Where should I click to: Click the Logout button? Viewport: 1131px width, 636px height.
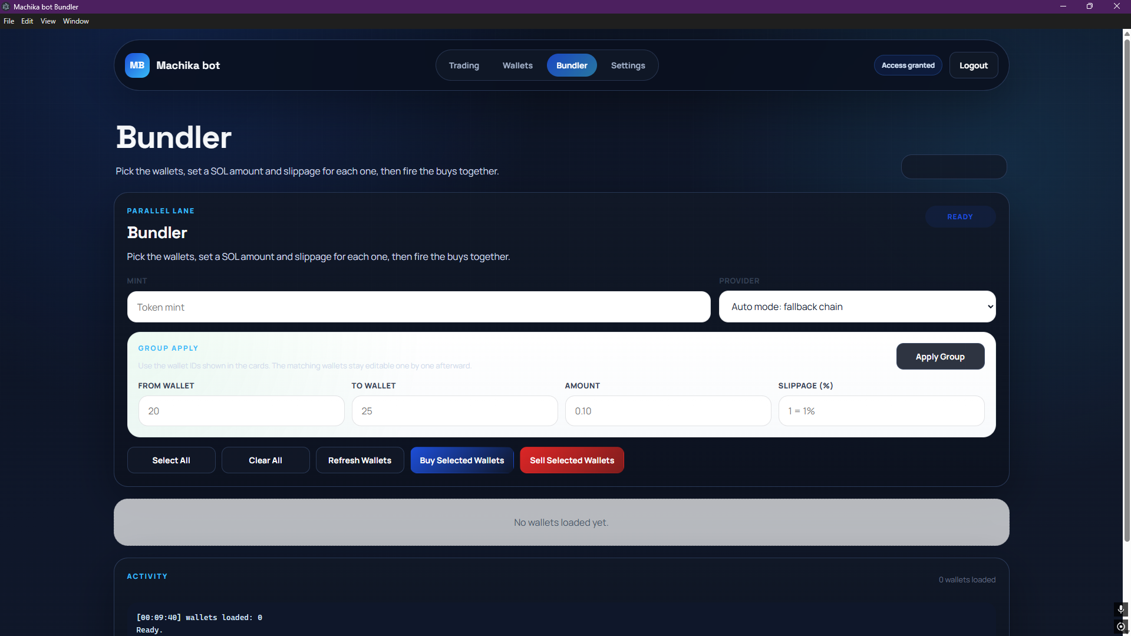973,65
